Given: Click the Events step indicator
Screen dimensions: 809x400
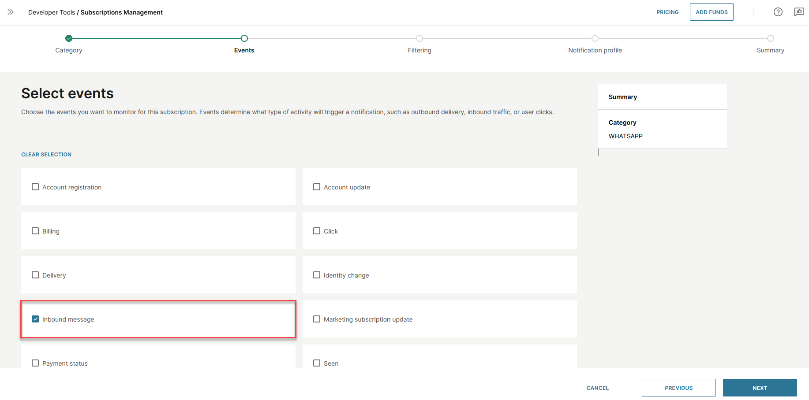Looking at the screenshot, I should click(244, 38).
